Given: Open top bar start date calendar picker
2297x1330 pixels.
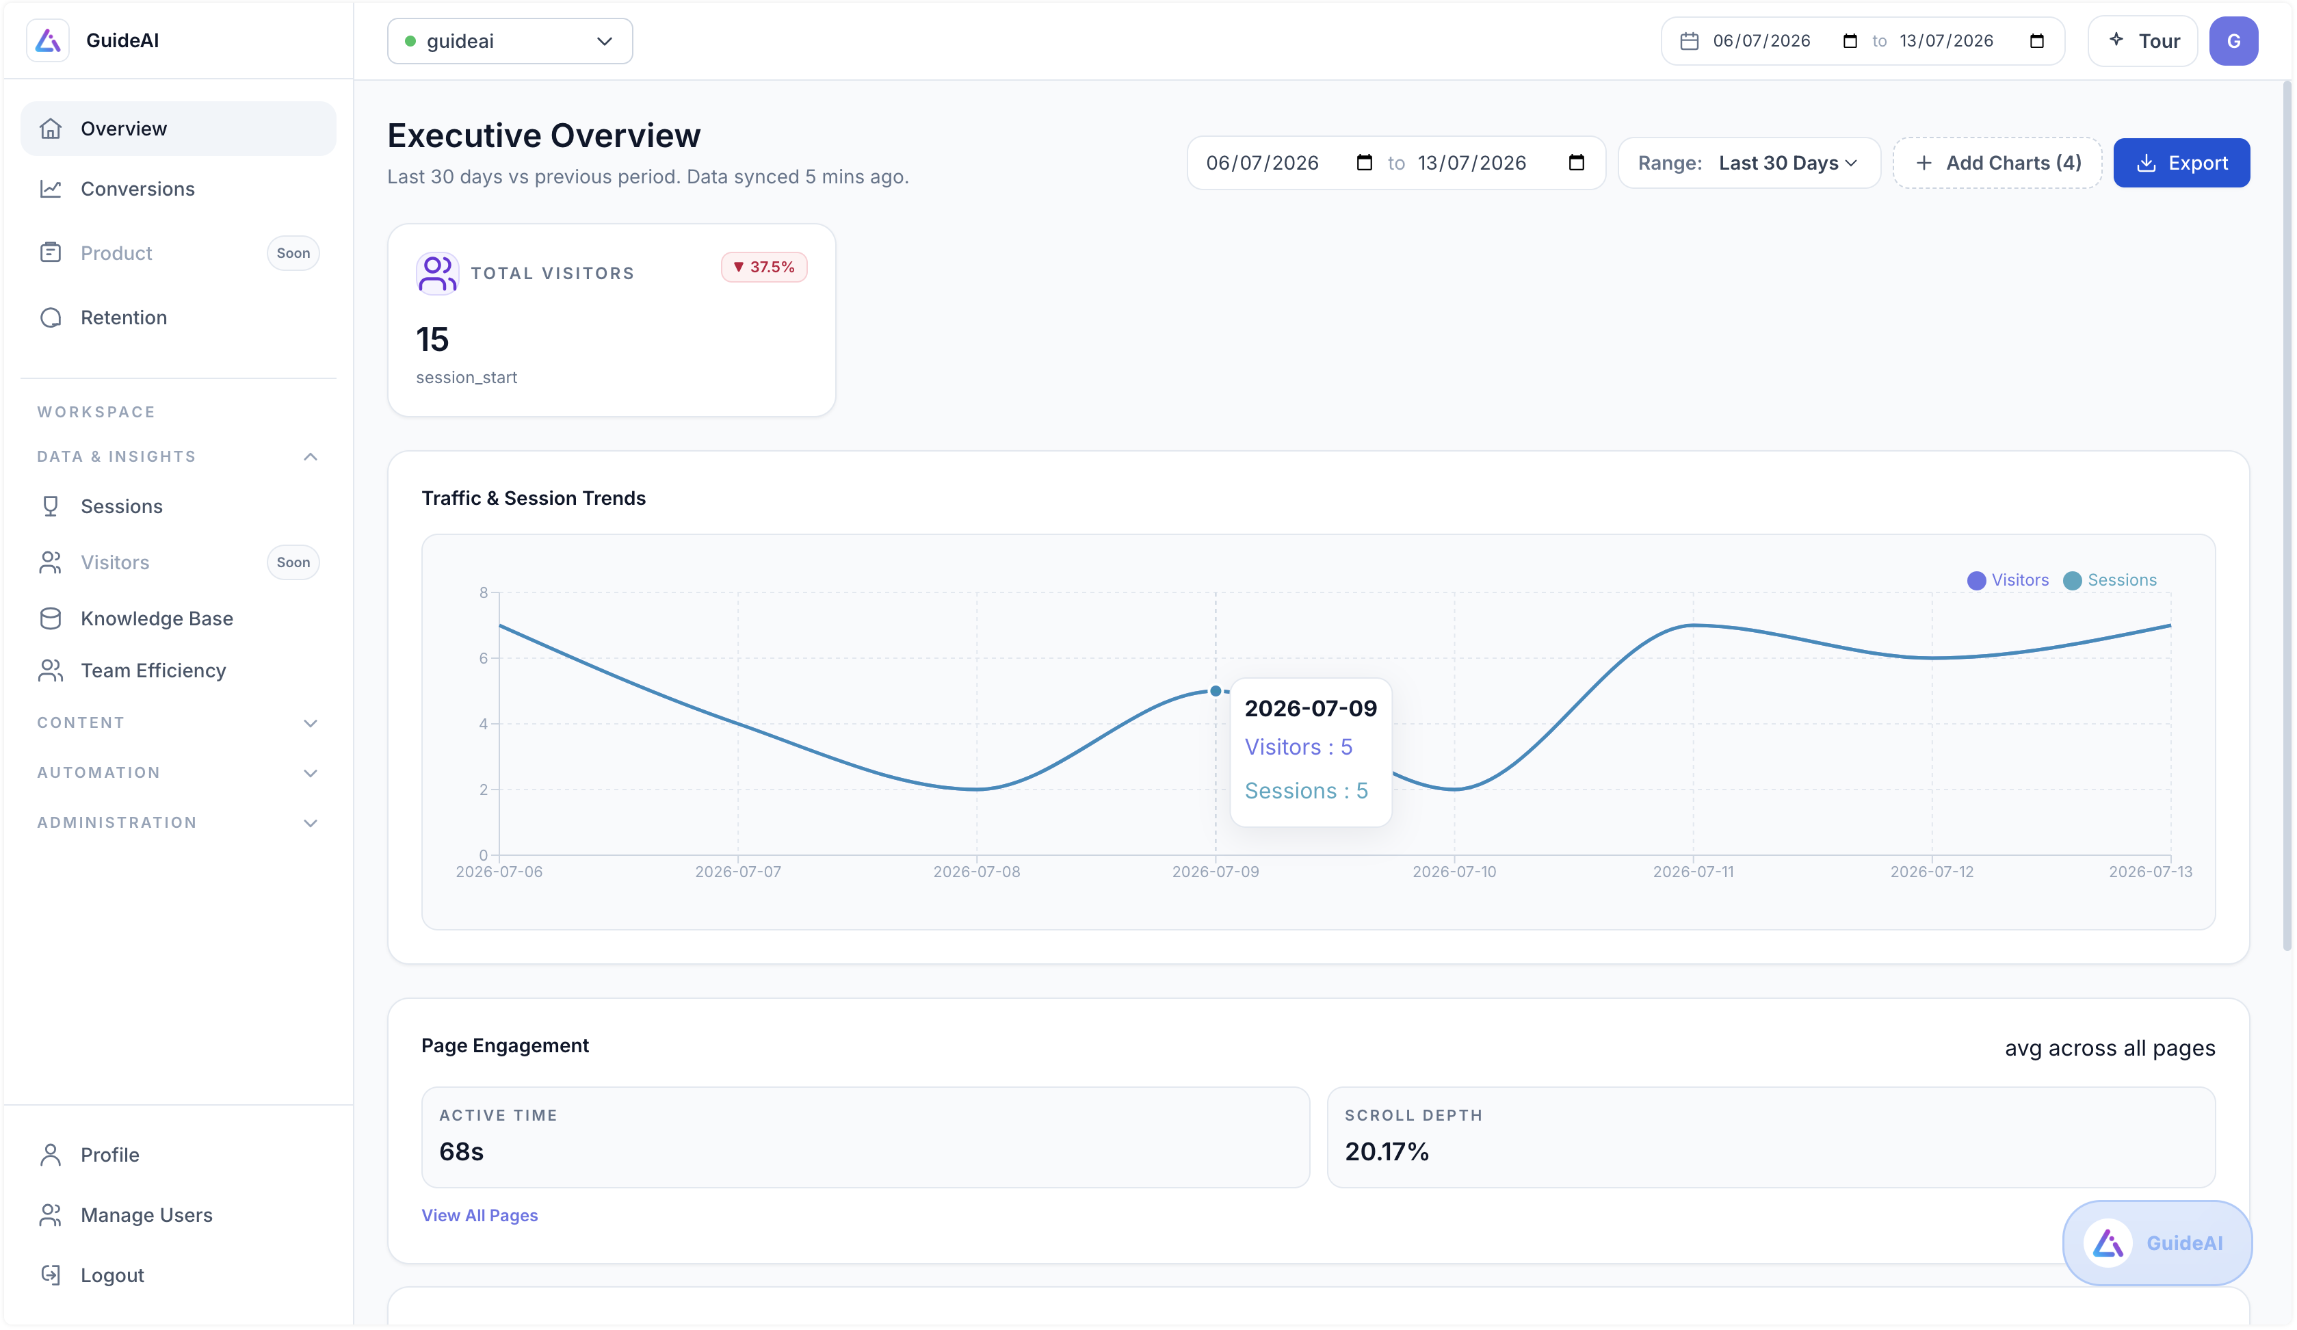Looking at the screenshot, I should pos(1850,41).
